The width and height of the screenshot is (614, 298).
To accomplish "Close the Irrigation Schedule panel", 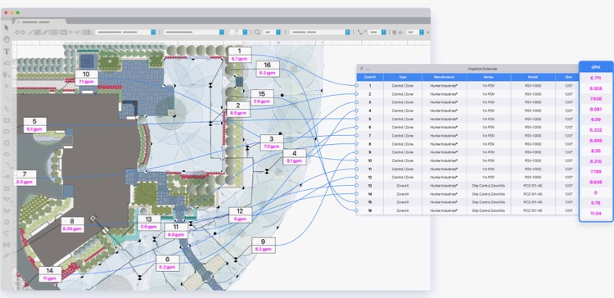I will coord(362,69).
